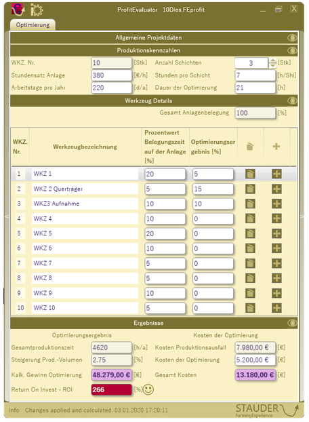Screen dimensions: 309x422
Task: Click the Gesamt Anlagenbelegung value 100
Action: (255, 113)
